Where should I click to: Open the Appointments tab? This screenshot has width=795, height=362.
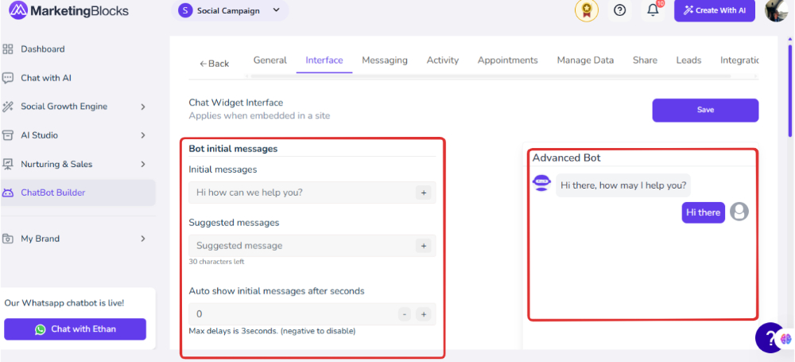(x=507, y=60)
